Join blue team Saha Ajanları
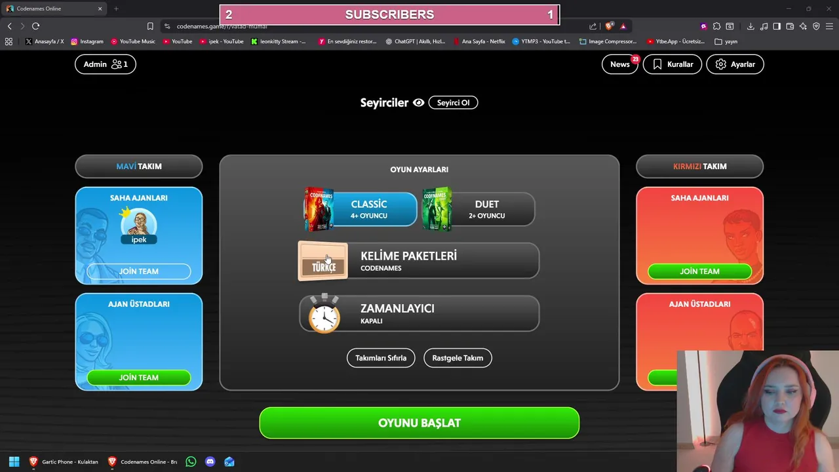Viewport: 839px width, 472px height. 139,271
